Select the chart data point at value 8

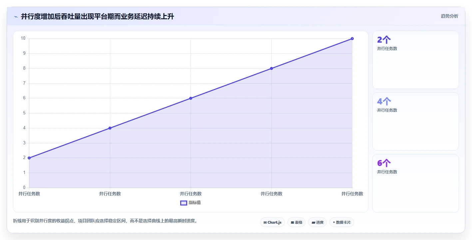click(x=271, y=68)
